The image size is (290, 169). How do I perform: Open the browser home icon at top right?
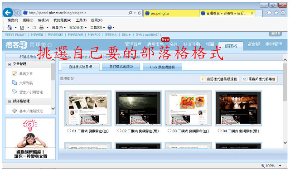click(x=269, y=13)
